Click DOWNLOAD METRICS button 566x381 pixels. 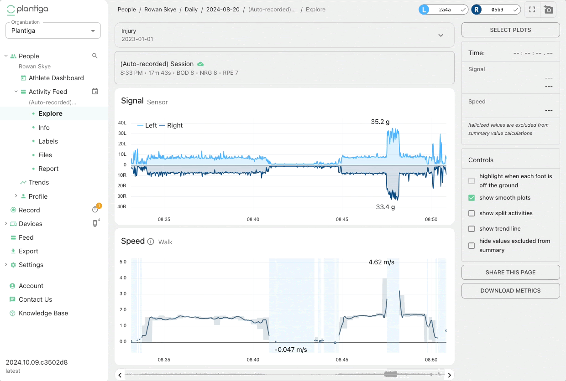pyautogui.click(x=510, y=290)
